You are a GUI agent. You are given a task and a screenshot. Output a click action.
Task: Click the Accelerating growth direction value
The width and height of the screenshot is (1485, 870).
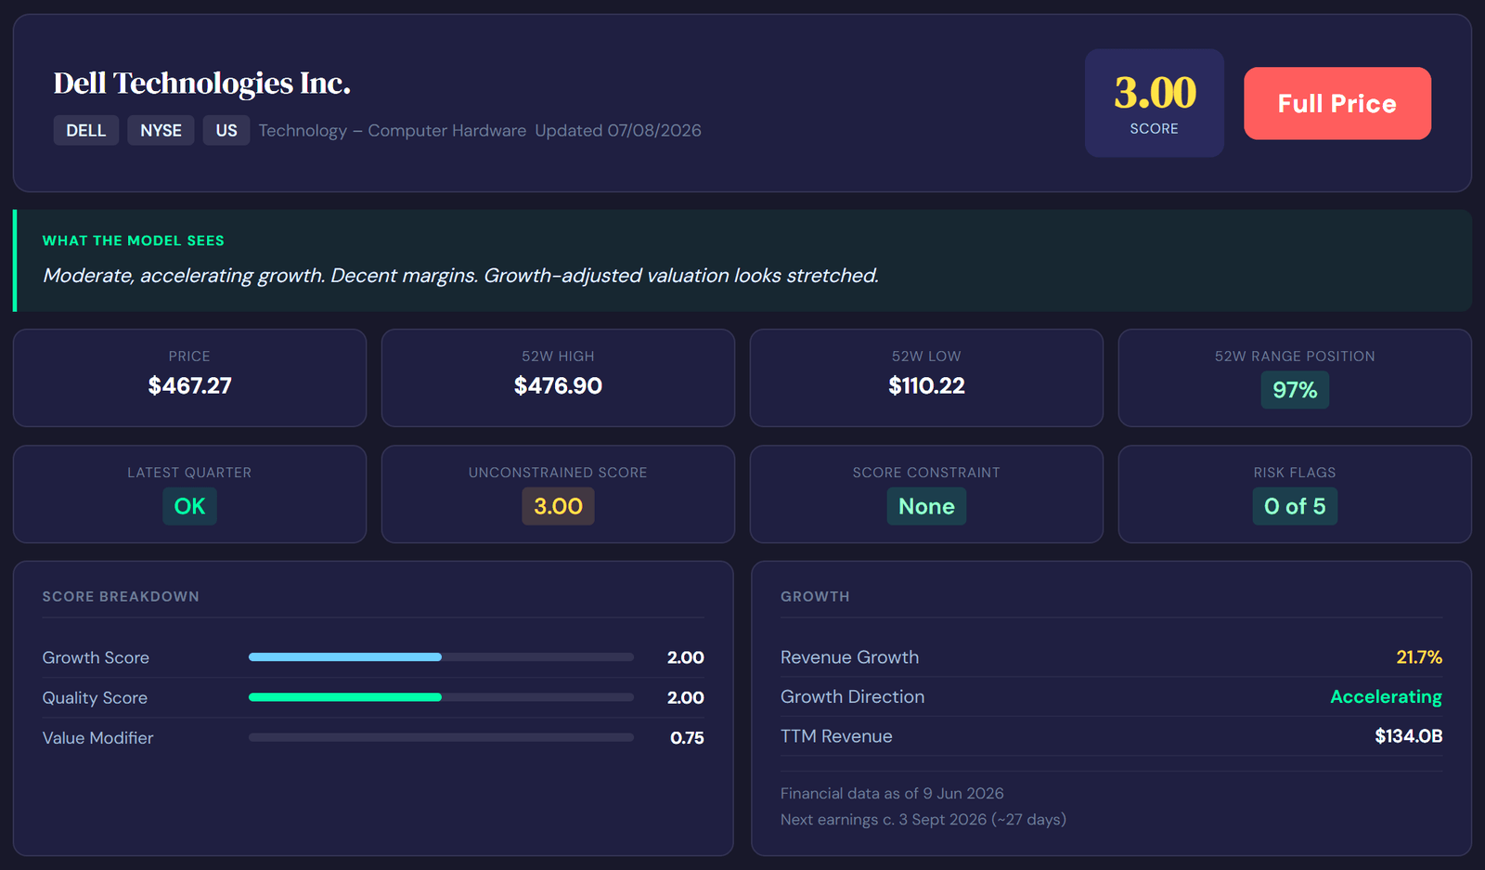pyautogui.click(x=1386, y=697)
